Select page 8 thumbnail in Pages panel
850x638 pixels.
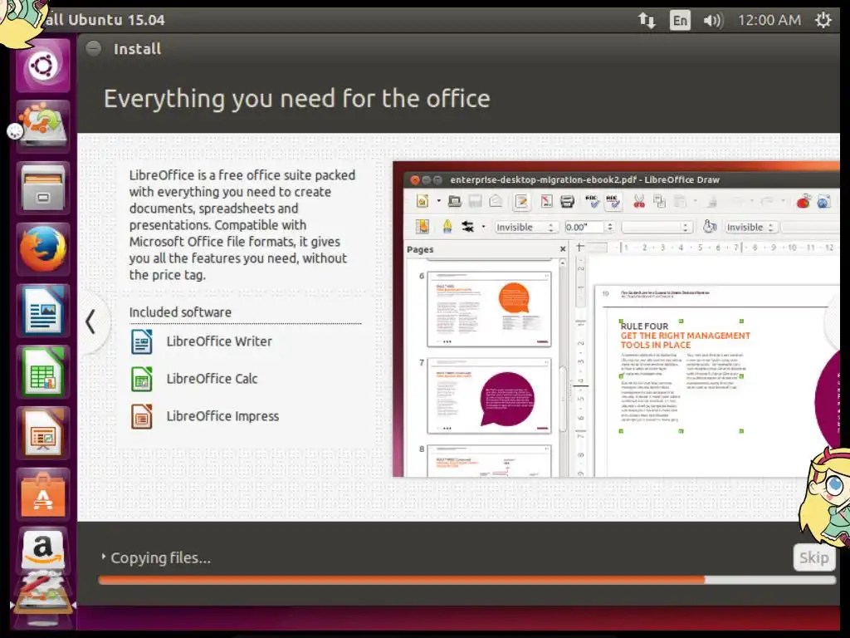click(x=489, y=460)
